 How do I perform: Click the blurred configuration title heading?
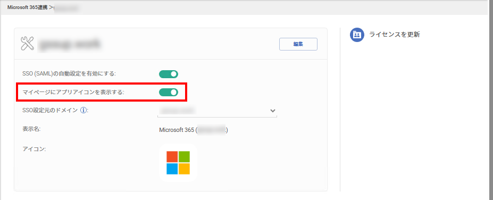coord(69,44)
